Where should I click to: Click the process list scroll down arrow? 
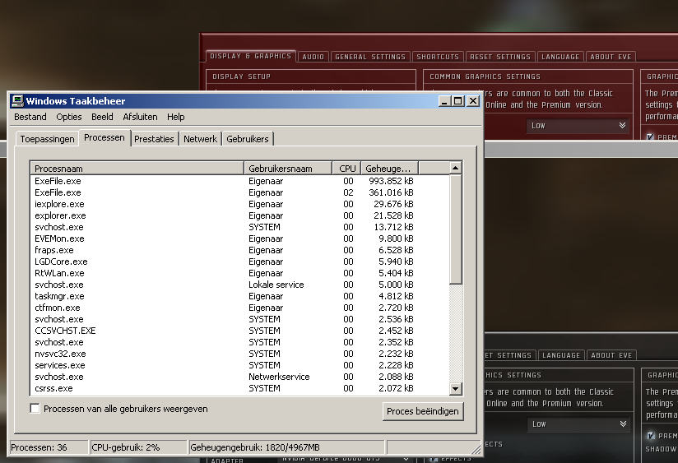[455, 389]
